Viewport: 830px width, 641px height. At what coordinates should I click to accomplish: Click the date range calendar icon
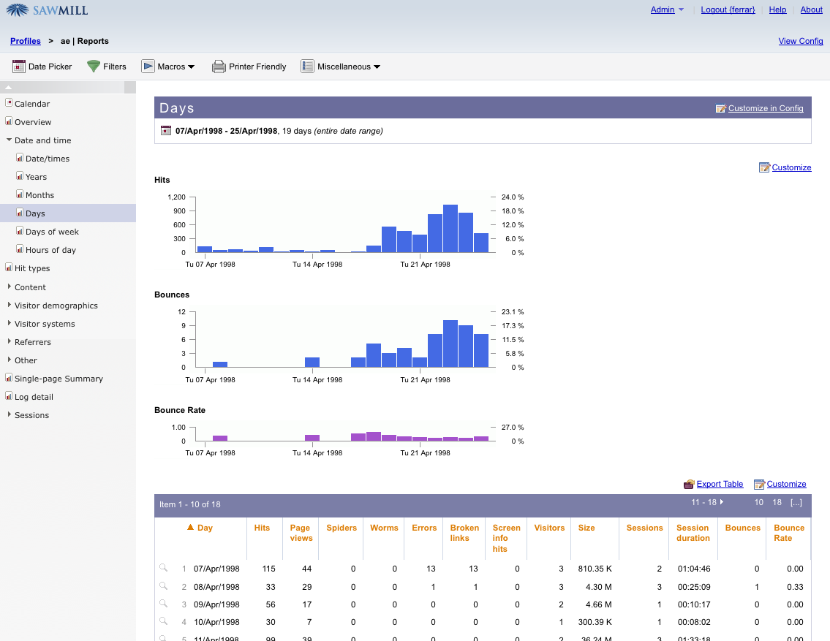[x=166, y=131]
